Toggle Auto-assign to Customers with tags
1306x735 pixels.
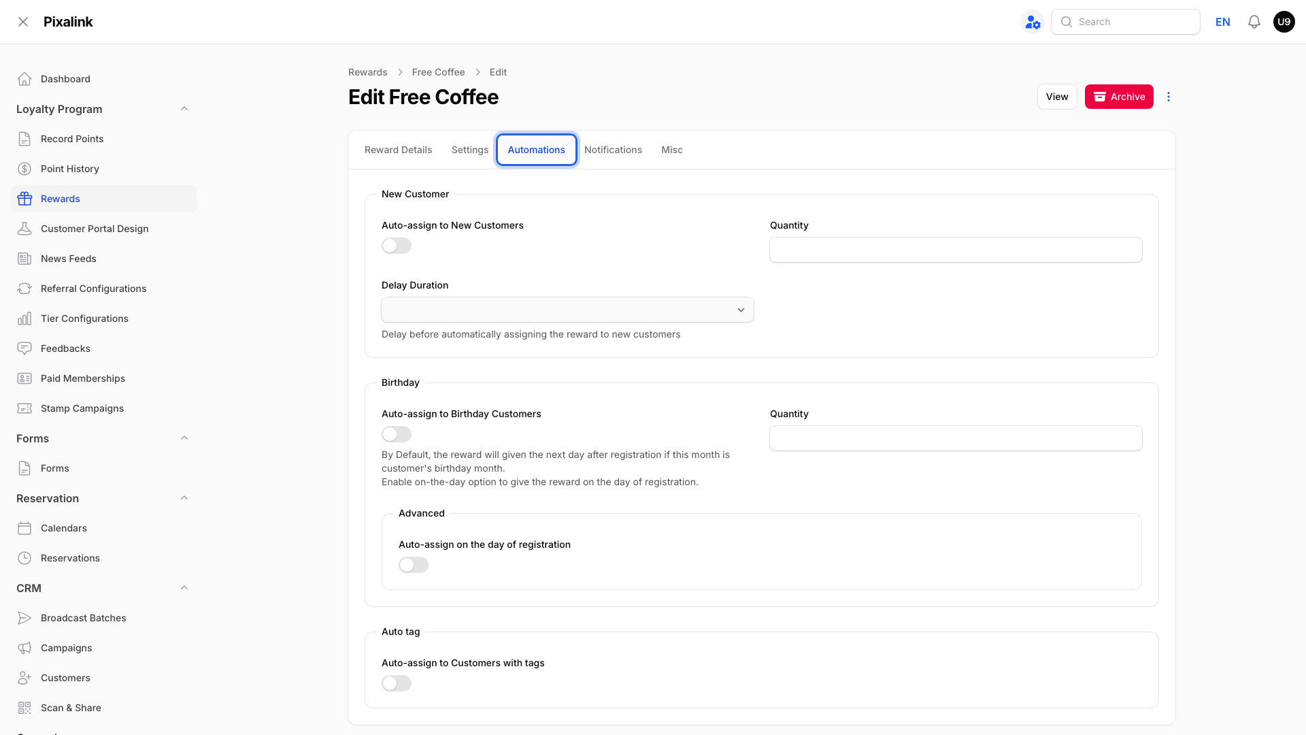(x=397, y=683)
